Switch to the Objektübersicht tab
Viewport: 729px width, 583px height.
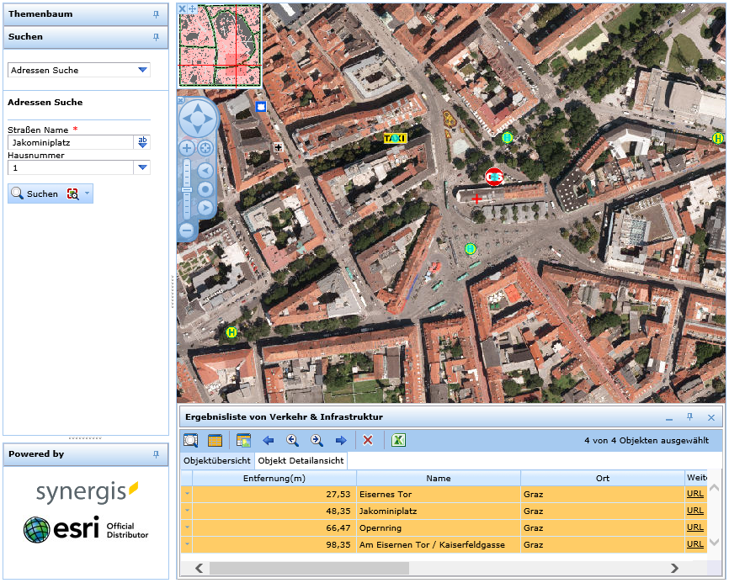pyautogui.click(x=217, y=461)
